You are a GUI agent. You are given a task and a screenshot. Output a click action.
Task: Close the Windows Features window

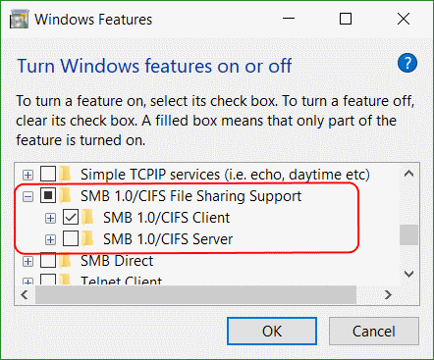[404, 19]
